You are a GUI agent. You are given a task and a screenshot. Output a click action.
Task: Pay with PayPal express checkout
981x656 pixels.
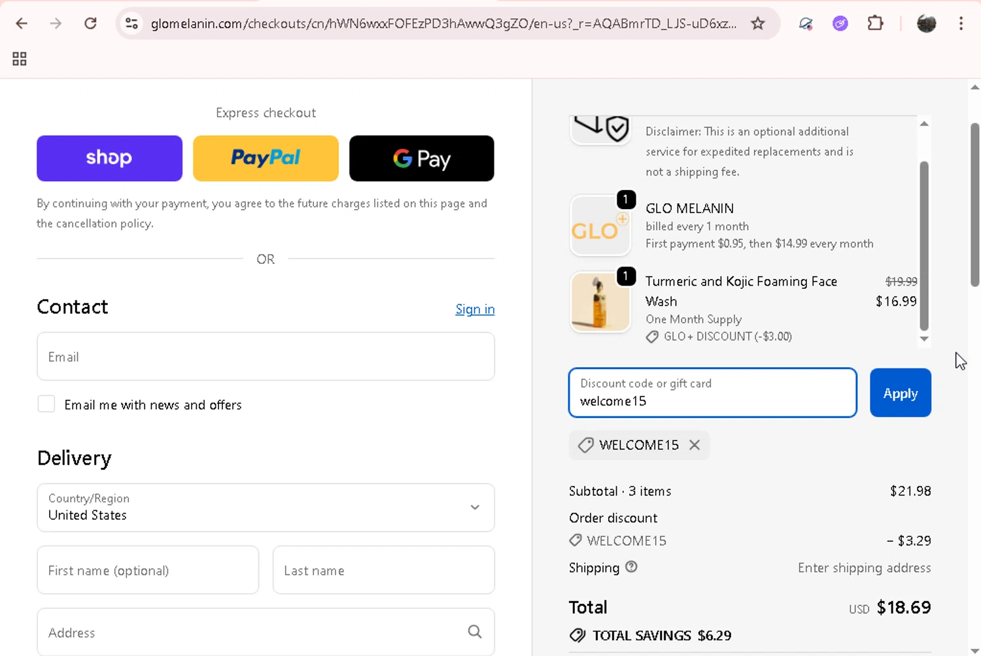[266, 158]
